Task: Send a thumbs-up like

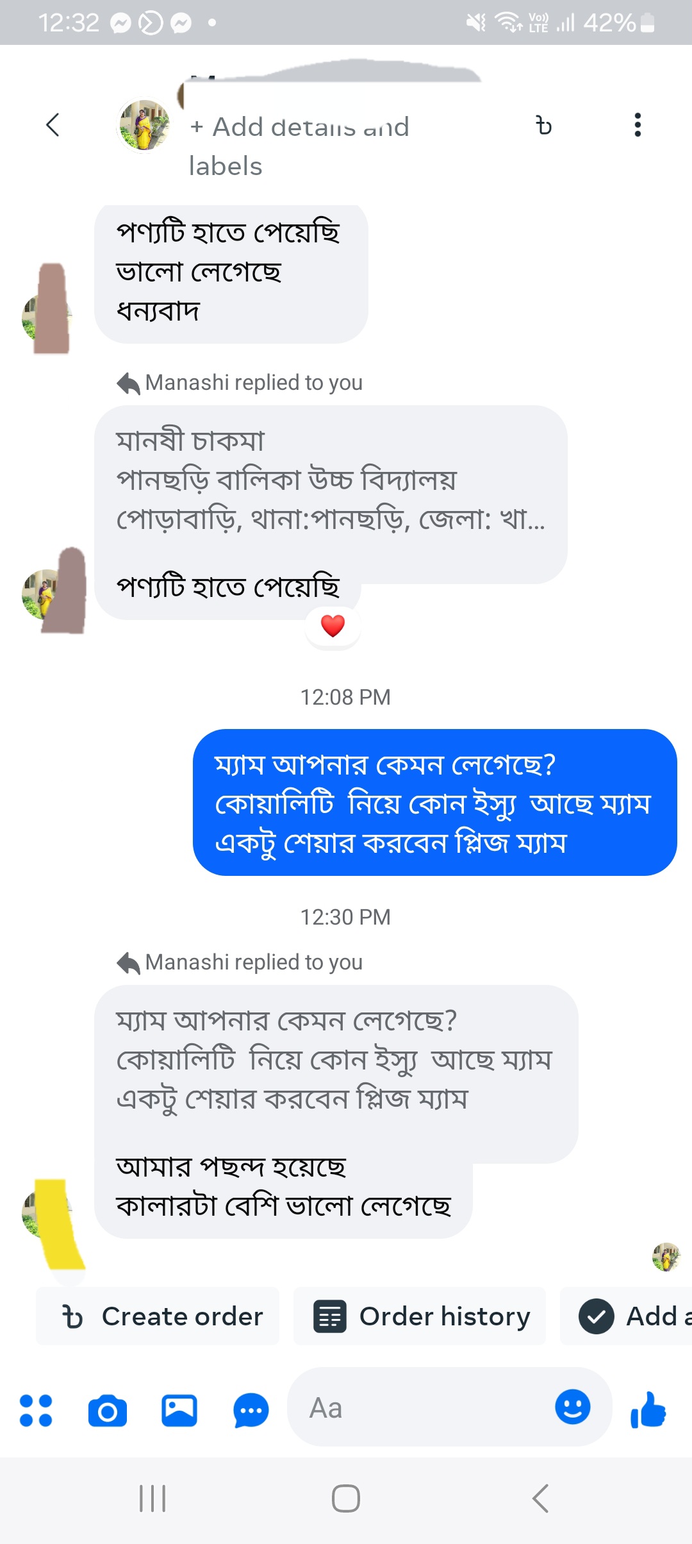Action: 648,1410
